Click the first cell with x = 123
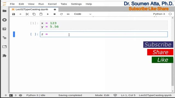The height and width of the screenshot is (98, 175). tap(104, 25)
